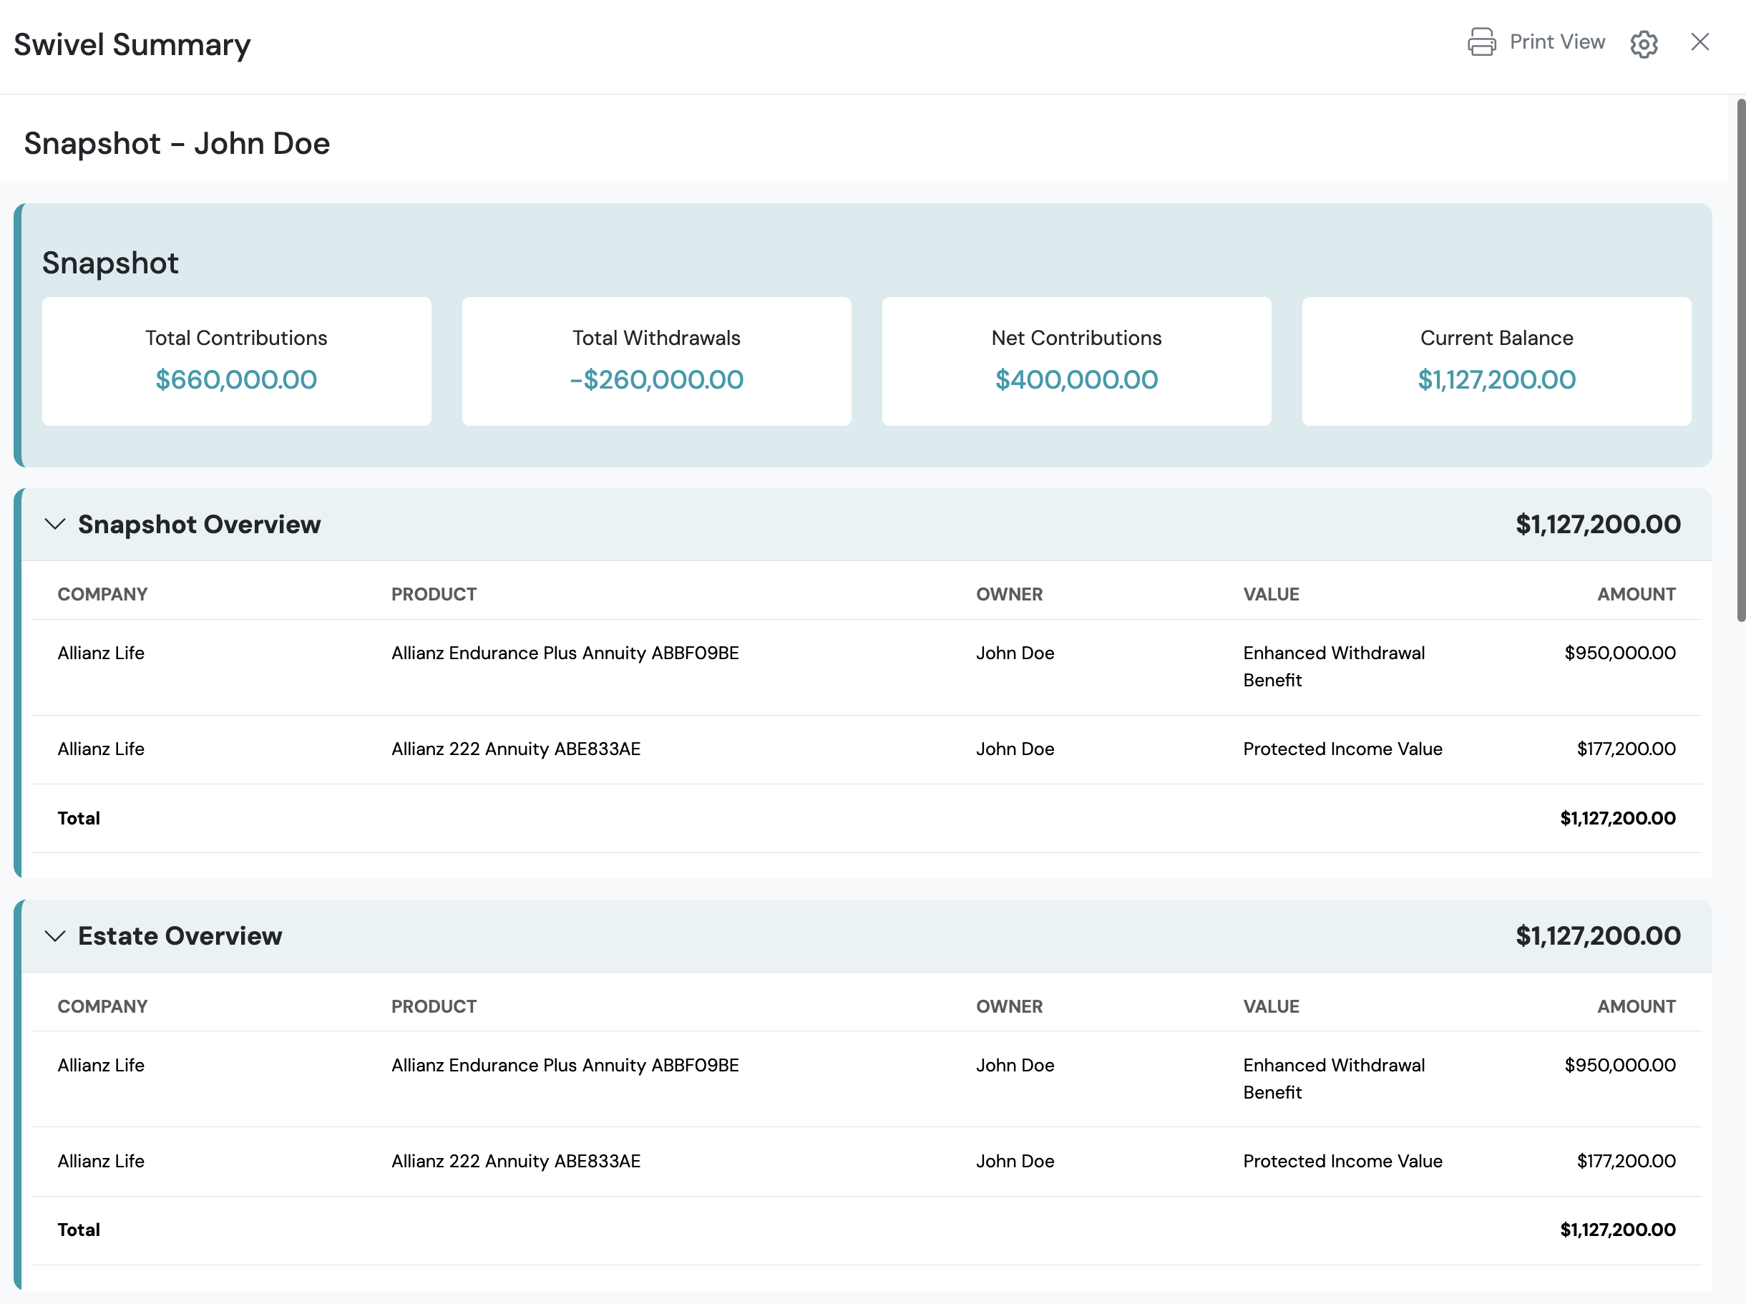This screenshot has width=1746, height=1304.
Task: Click $177,200.00 amount in Snapshot Overview
Action: [1626, 749]
